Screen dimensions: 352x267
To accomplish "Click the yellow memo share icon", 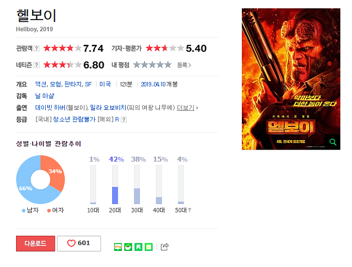I will [149, 247].
